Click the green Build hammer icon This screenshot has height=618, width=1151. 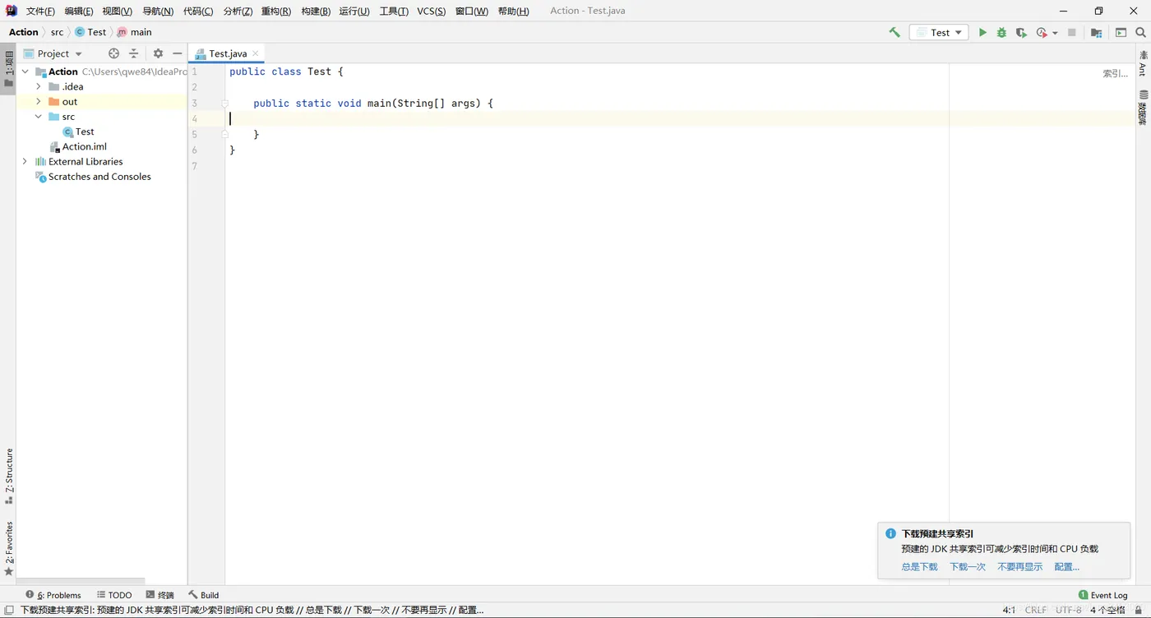pyautogui.click(x=894, y=32)
